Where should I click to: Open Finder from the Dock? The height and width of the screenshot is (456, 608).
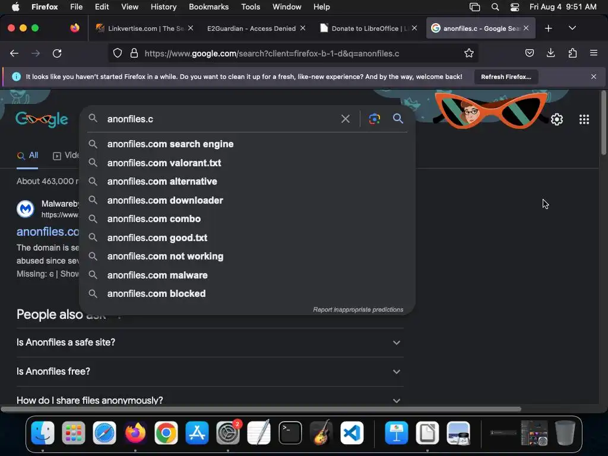pos(43,433)
